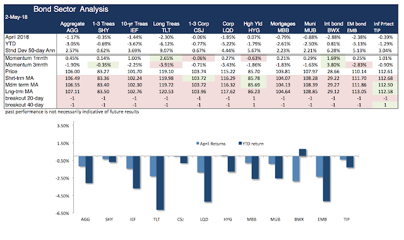Click the past performance disclaimer text
404x240 pixels.
72,111
